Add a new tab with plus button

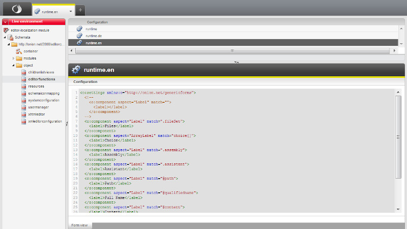(x=81, y=10)
